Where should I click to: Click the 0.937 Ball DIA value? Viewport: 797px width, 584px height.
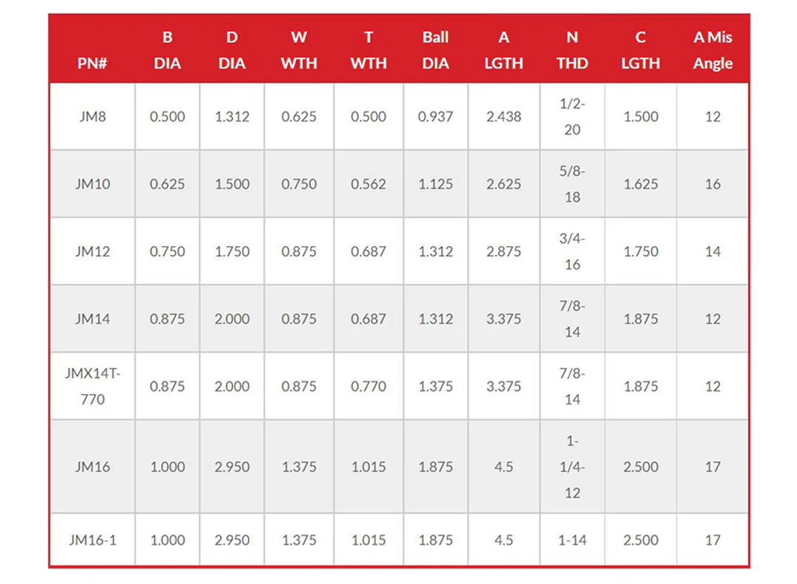pos(436,116)
